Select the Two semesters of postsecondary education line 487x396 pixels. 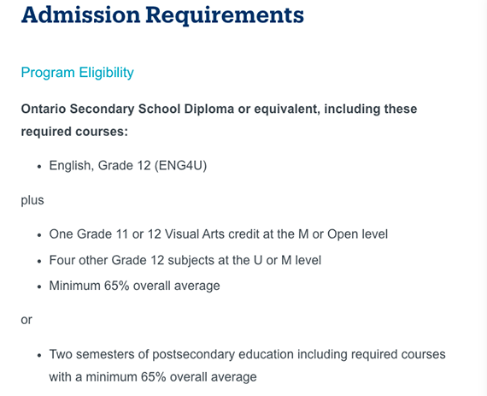(x=247, y=355)
